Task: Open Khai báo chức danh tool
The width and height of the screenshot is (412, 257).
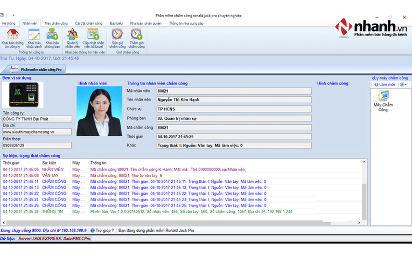Action: [x=34, y=39]
